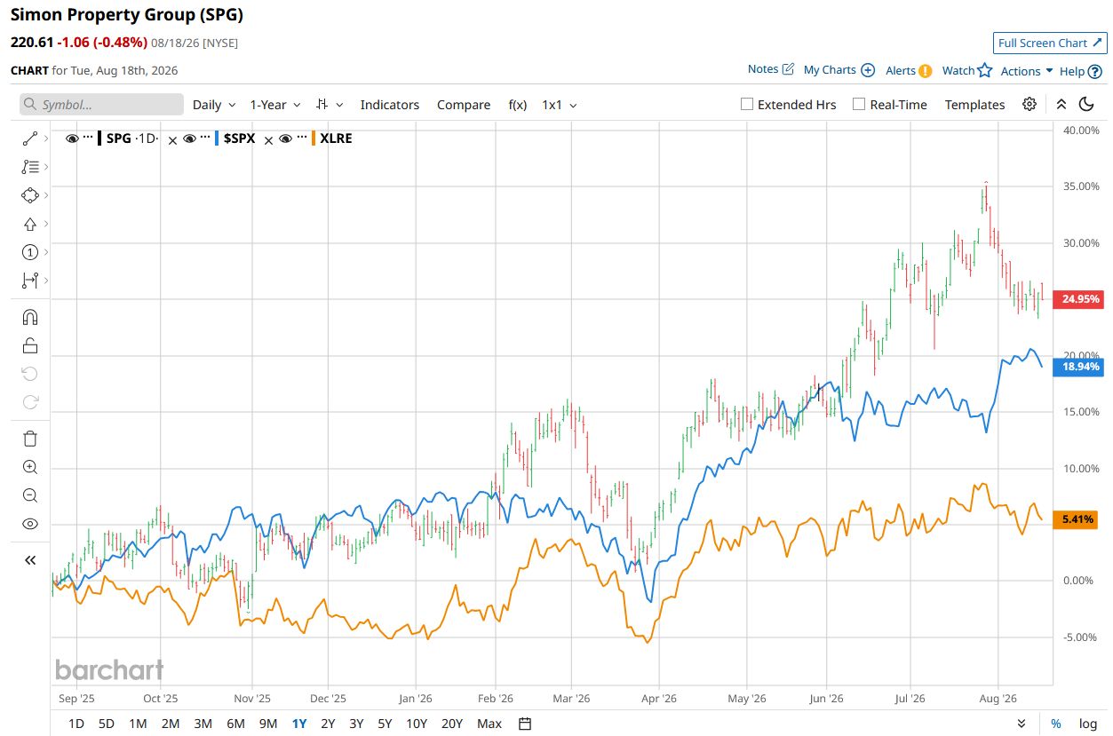The image size is (1113, 736).
Task: Select the trend line drawing tool
Action: point(30,138)
